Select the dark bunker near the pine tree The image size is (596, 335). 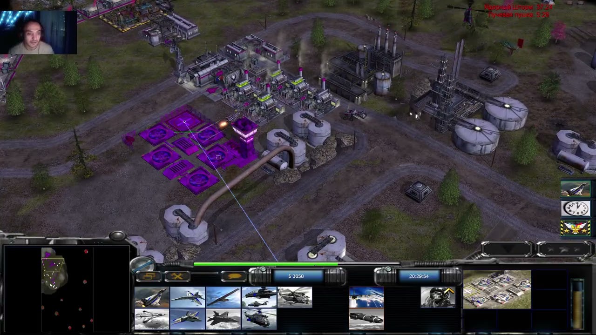[418, 191]
